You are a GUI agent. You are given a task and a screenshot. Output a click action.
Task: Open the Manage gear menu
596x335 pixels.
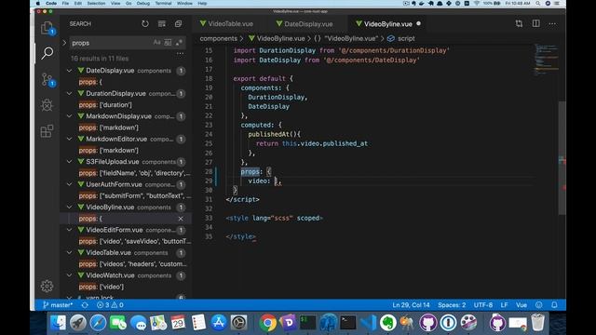(47, 286)
